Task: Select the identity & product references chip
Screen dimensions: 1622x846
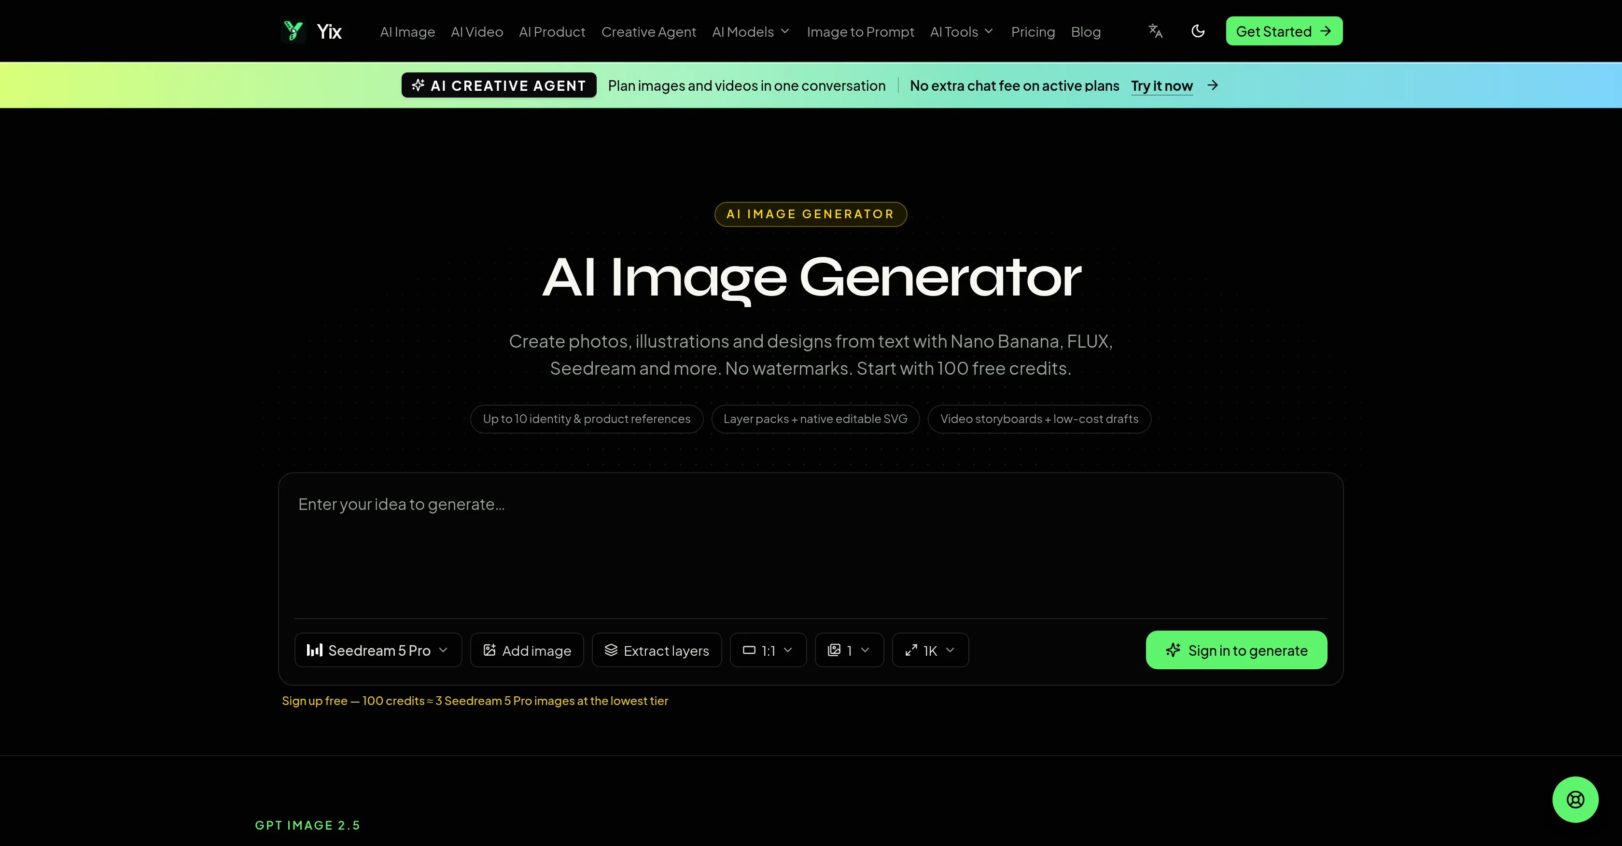Action: (x=586, y=419)
